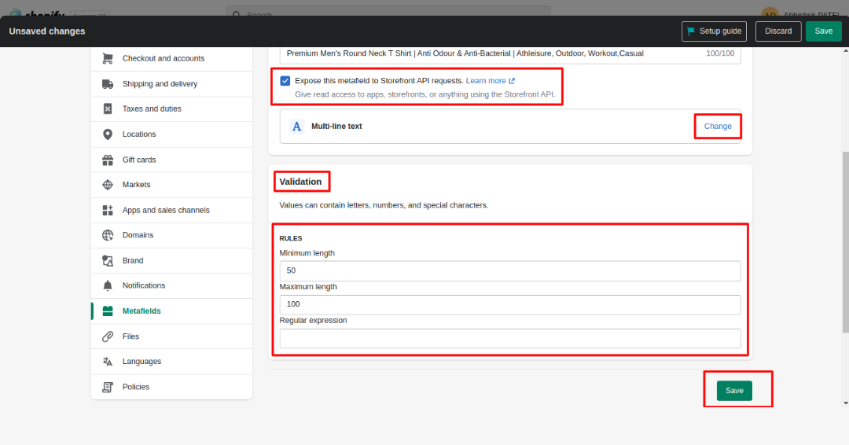Screen dimensions: 849x445
Task: Click the description text field showing 100/100
Action: coord(510,53)
